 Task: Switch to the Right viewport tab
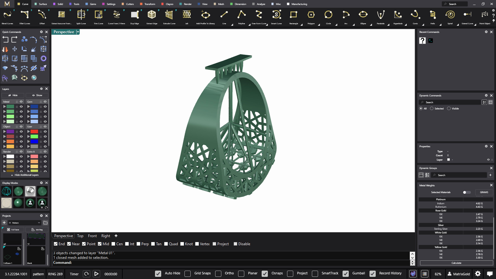click(x=106, y=236)
